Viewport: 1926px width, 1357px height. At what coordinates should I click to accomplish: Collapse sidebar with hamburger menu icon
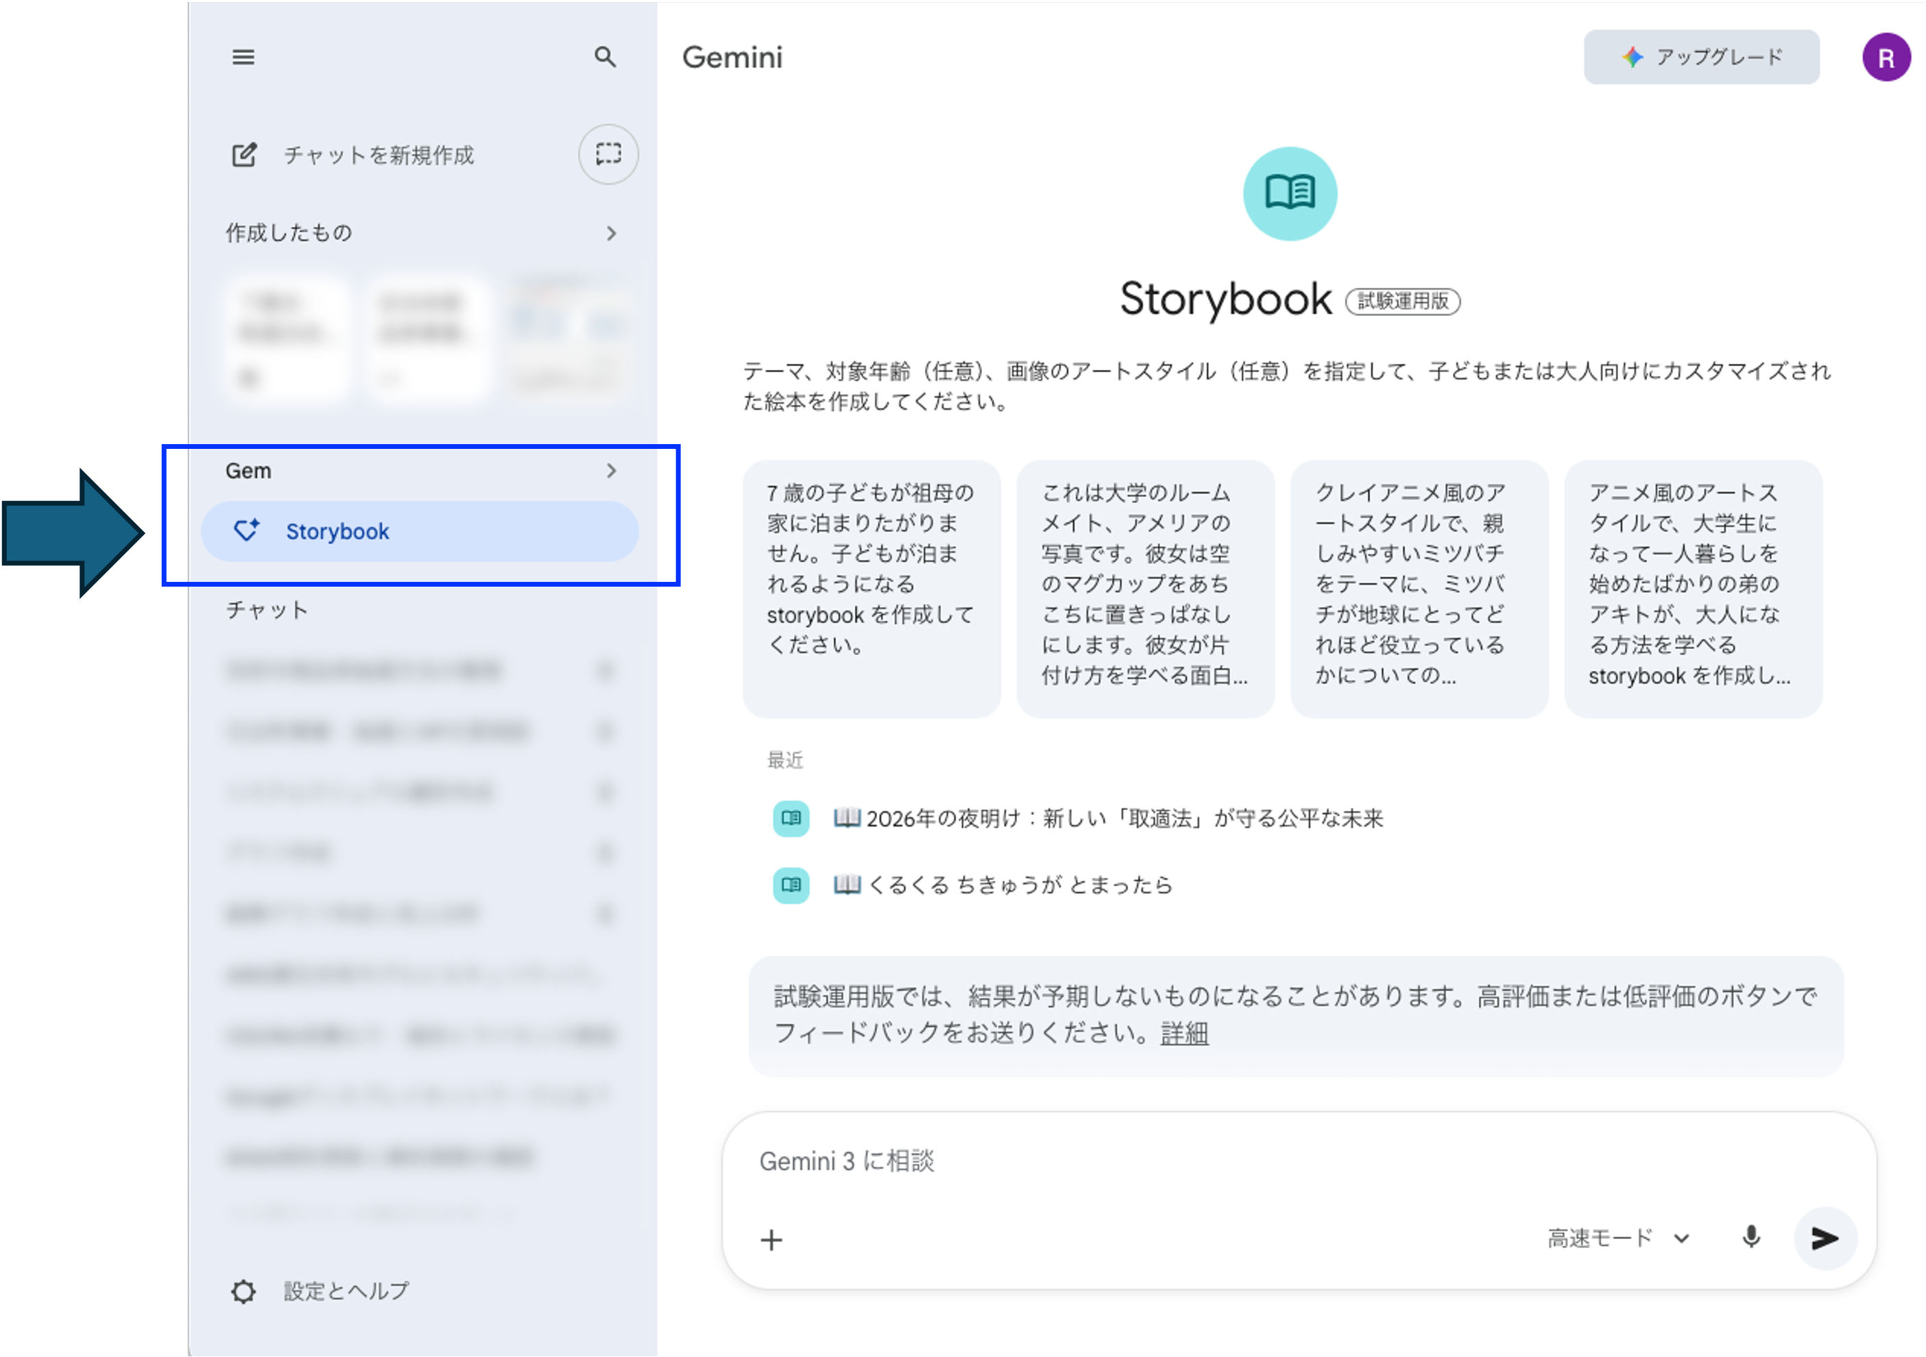[x=243, y=57]
